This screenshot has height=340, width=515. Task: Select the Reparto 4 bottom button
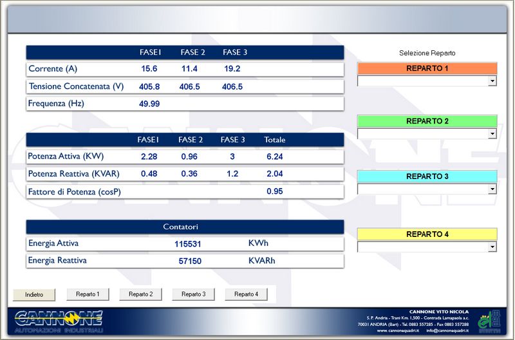click(246, 294)
